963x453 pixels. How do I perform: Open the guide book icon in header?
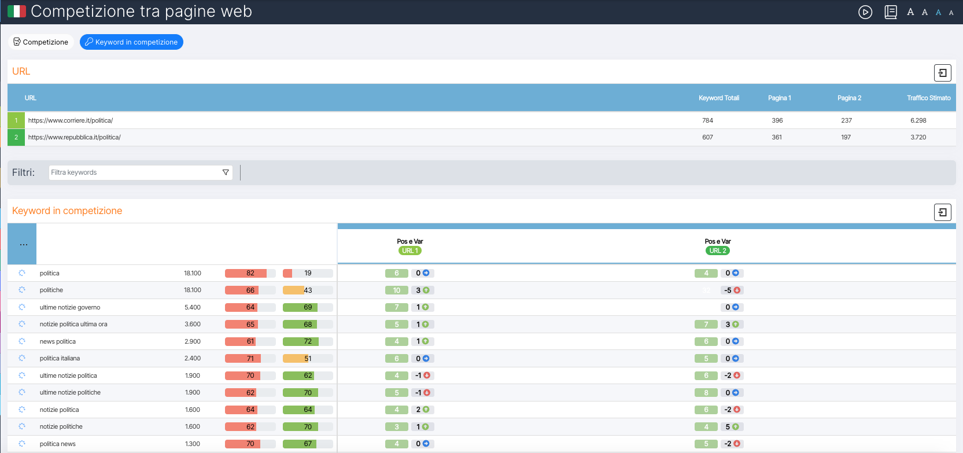tap(891, 12)
